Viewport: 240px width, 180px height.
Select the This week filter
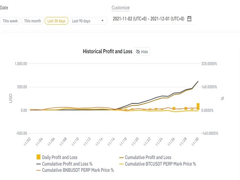click(x=10, y=21)
